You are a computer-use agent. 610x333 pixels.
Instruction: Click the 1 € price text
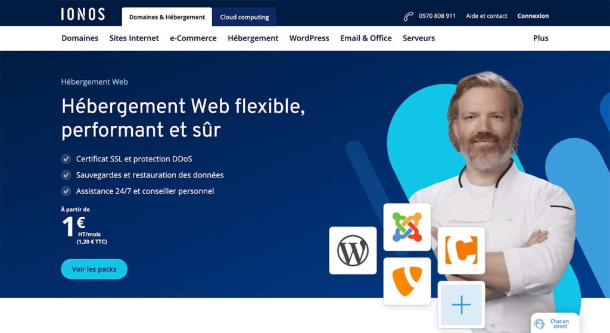74,226
